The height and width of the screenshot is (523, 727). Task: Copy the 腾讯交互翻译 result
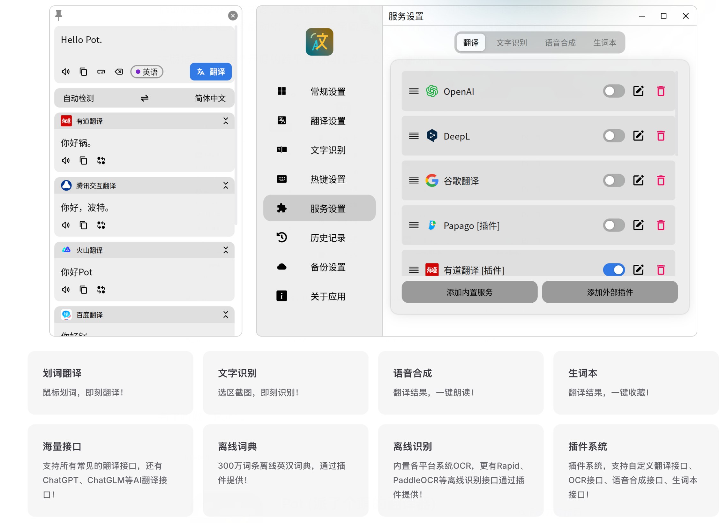pyautogui.click(x=83, y=225)
